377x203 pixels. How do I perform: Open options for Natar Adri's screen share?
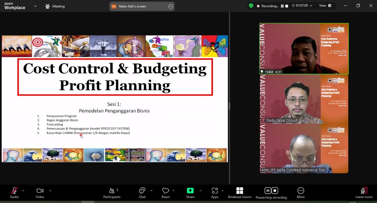(171, 6)
